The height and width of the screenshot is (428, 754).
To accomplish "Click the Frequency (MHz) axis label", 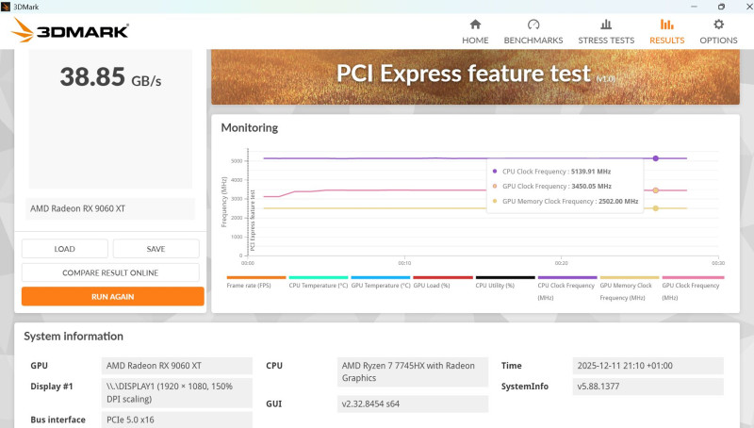I will pos(224,202).
